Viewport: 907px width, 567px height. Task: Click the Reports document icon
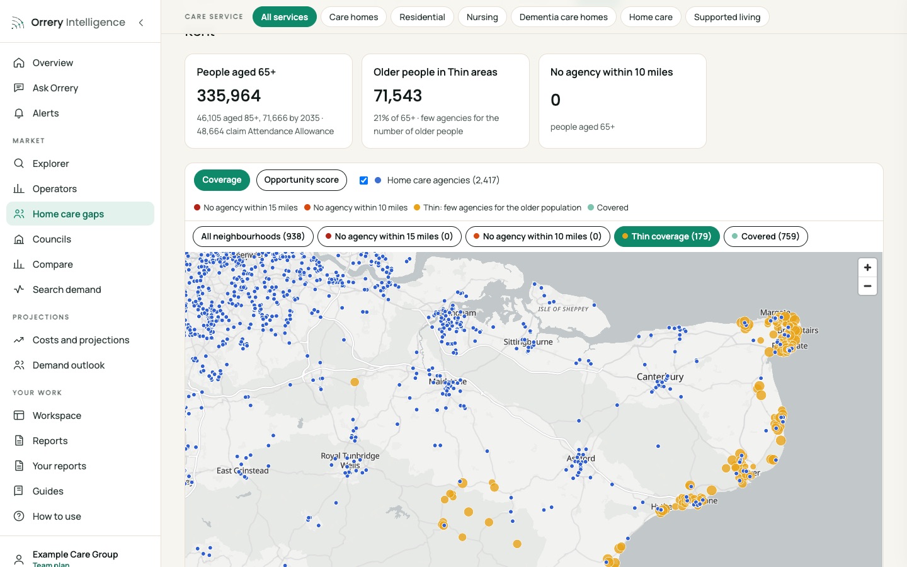click(x=19, y=441)
